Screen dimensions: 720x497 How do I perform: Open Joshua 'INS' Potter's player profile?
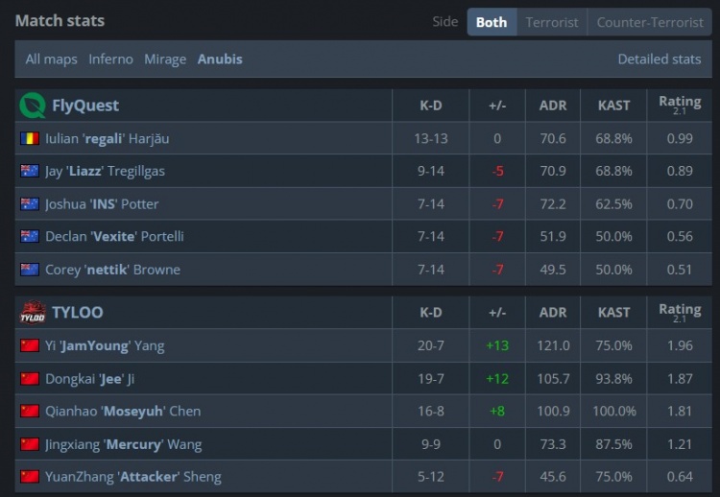[x=102, y=204]
